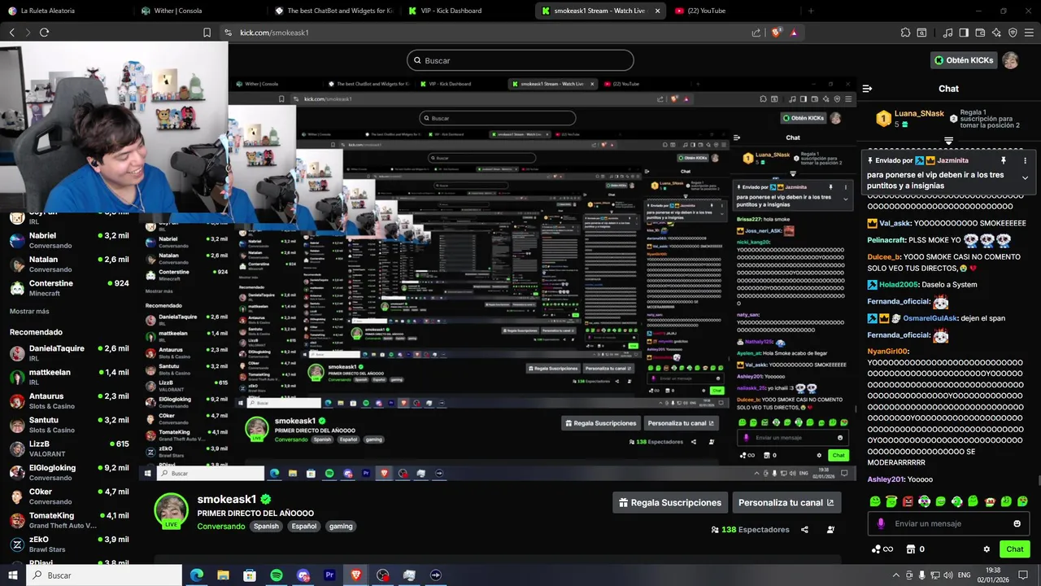Toggle the browser sidebar panel icon
This screenshot has width=1041, height=586.
(x=964, y=33)
